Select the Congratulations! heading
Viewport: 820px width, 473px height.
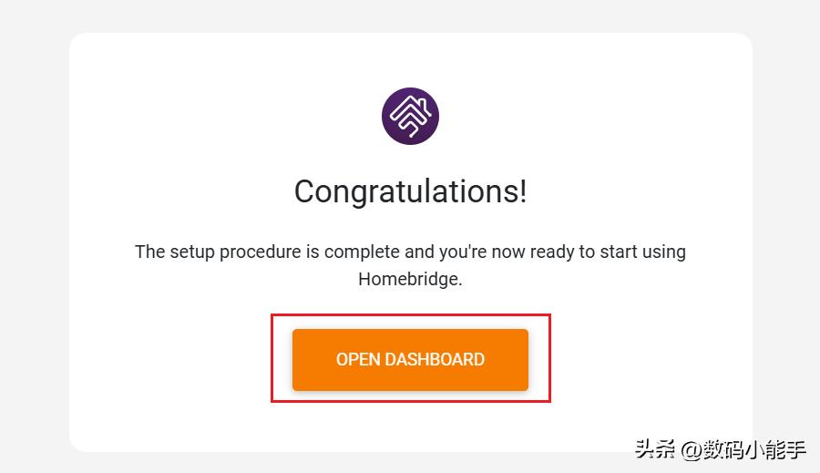[x=410, y=191]
